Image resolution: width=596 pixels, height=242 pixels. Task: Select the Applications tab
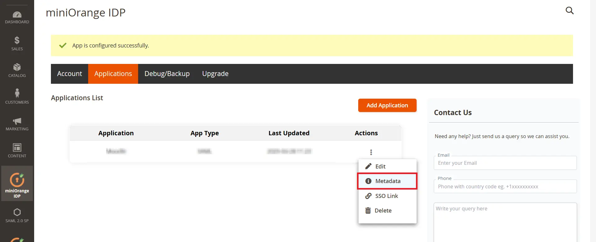(113, 74)
